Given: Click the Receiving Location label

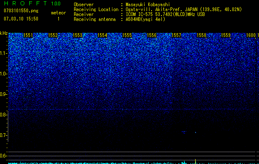Looking at the screenshot, I should point(96,9).
